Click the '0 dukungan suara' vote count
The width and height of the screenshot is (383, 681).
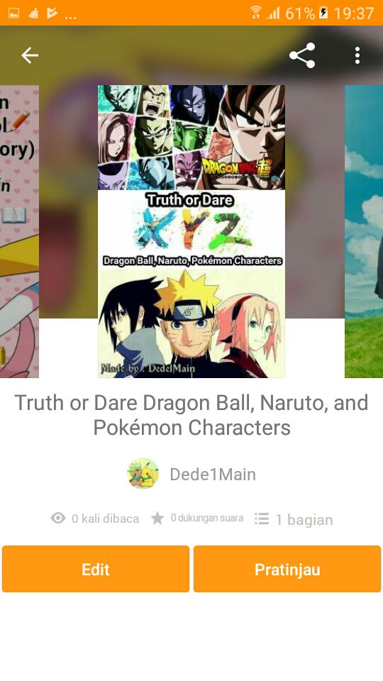(x=206, y=518)
